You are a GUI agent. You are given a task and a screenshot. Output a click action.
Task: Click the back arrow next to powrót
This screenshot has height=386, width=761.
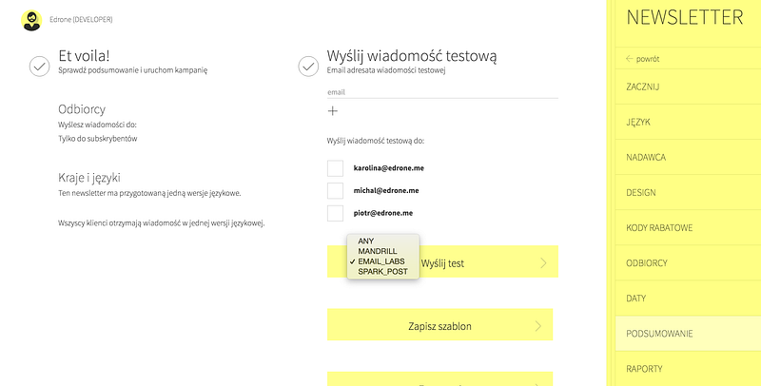pyautogui.click(x=630, y=59)
